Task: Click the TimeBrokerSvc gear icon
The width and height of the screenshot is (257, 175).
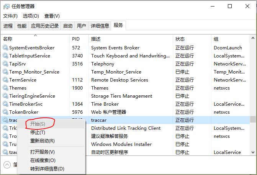Action: 5,104
